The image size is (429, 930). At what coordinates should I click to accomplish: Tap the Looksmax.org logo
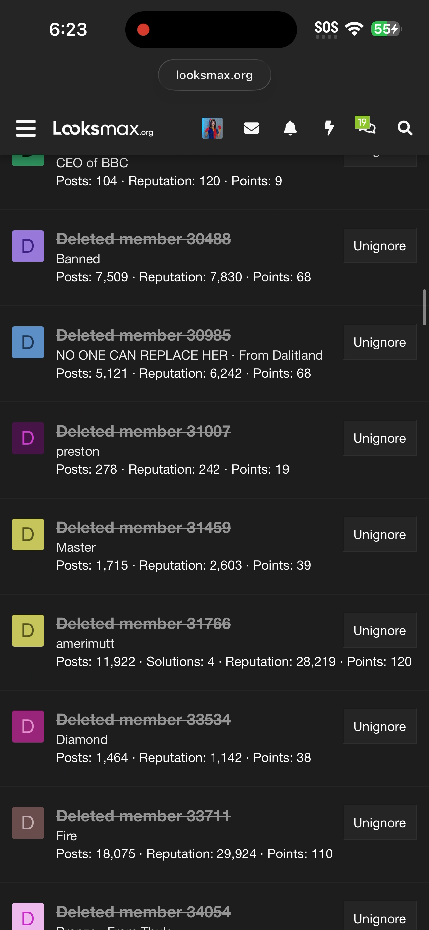pyautogui.click(x=103, y=128)
